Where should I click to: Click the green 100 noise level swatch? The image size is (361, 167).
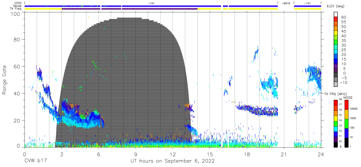click(x=346, y=123)
